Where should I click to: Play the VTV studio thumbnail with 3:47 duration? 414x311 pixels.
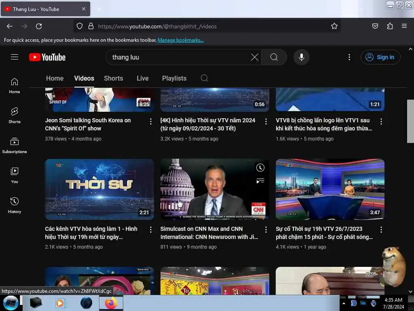point(330,190)
